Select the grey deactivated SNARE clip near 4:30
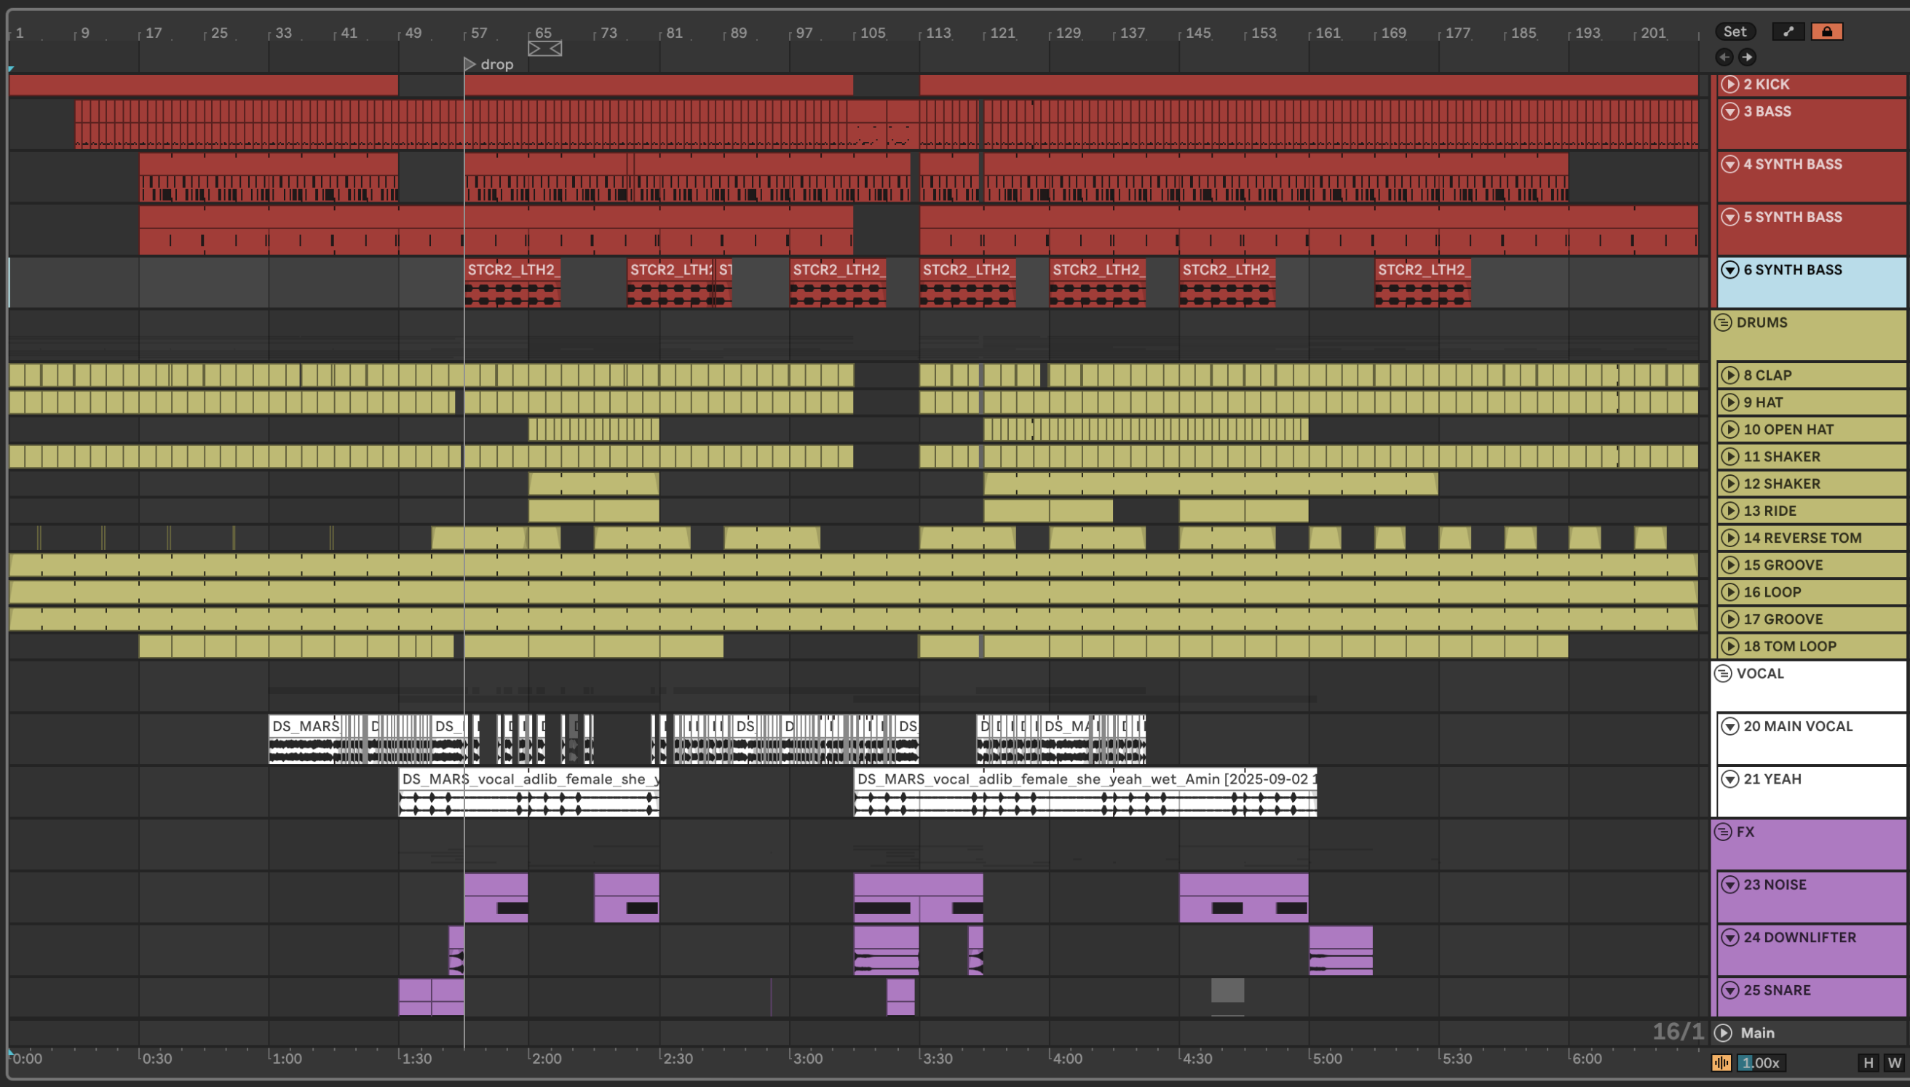Screen dimensions: 1910x1087 [1227, 991]
